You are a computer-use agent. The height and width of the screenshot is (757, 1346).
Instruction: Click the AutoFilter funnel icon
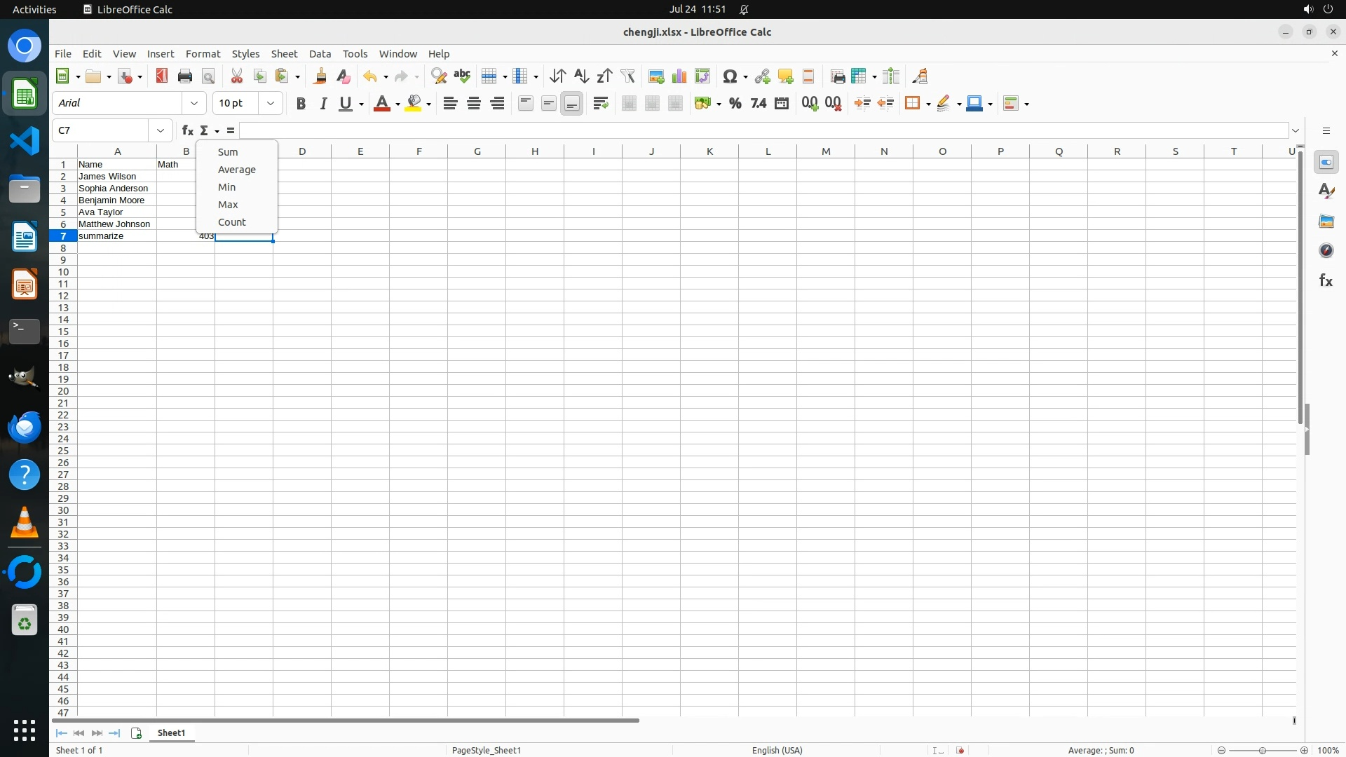pos(627,76)
